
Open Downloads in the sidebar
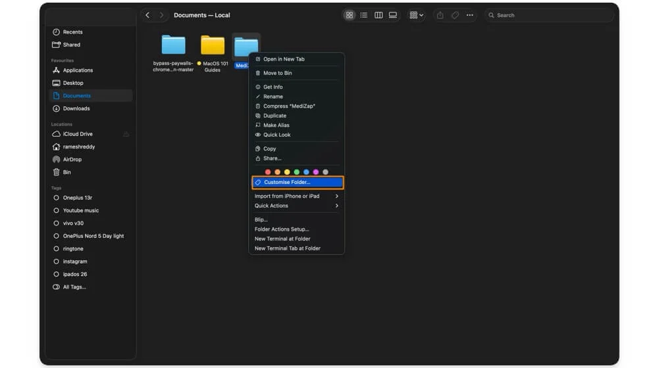(x=76, y=108)
